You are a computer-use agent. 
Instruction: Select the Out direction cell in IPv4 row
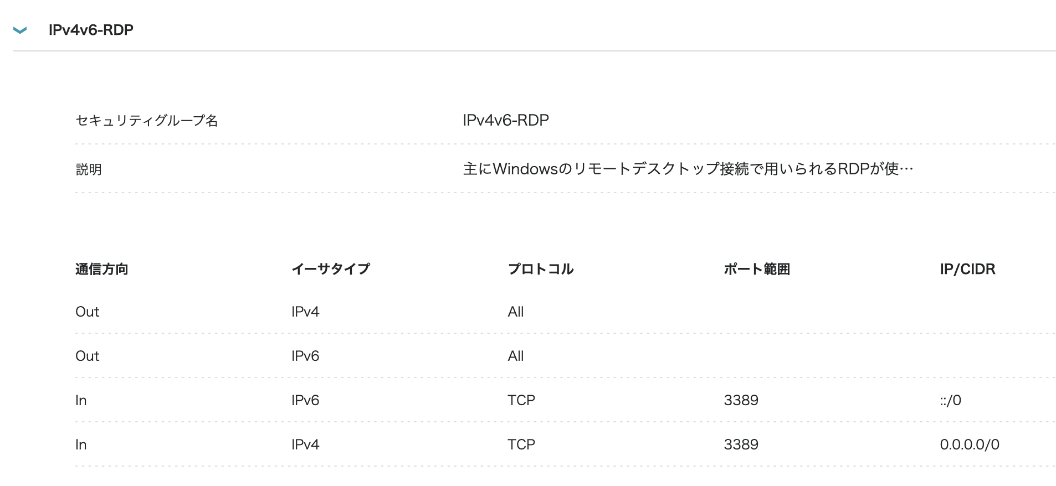(x=88, y=312)
